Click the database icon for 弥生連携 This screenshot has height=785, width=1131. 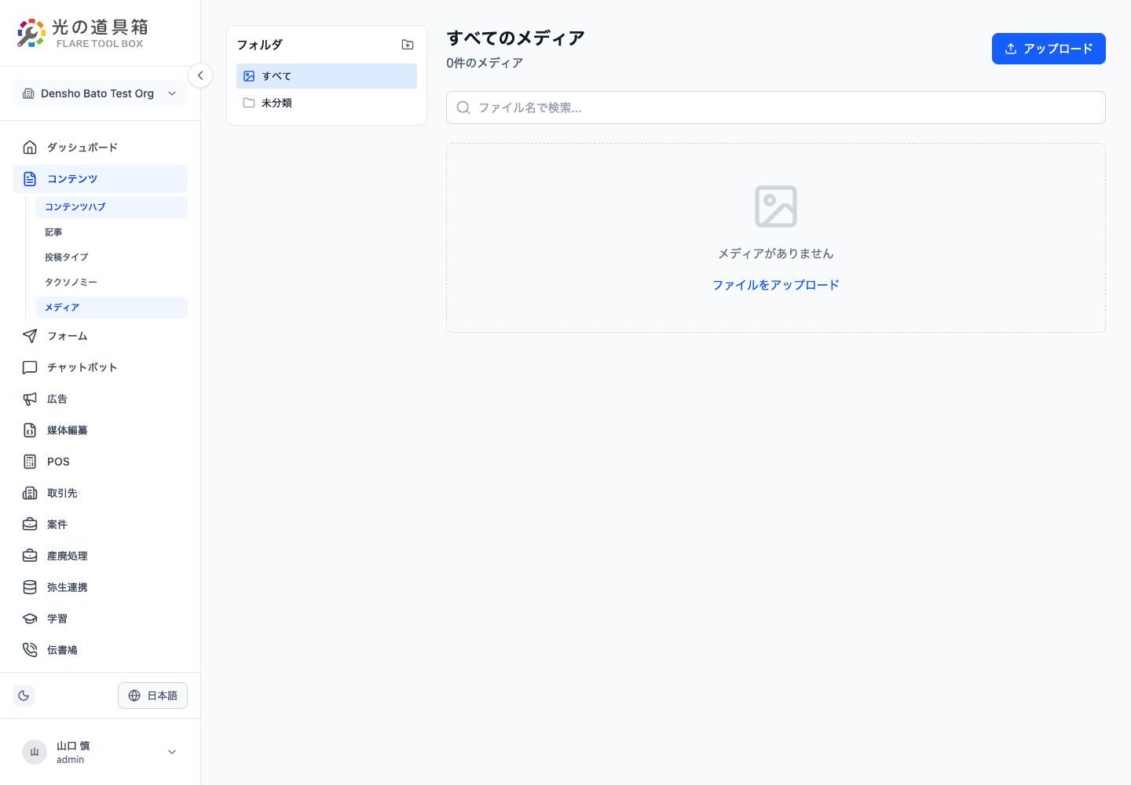30,587
